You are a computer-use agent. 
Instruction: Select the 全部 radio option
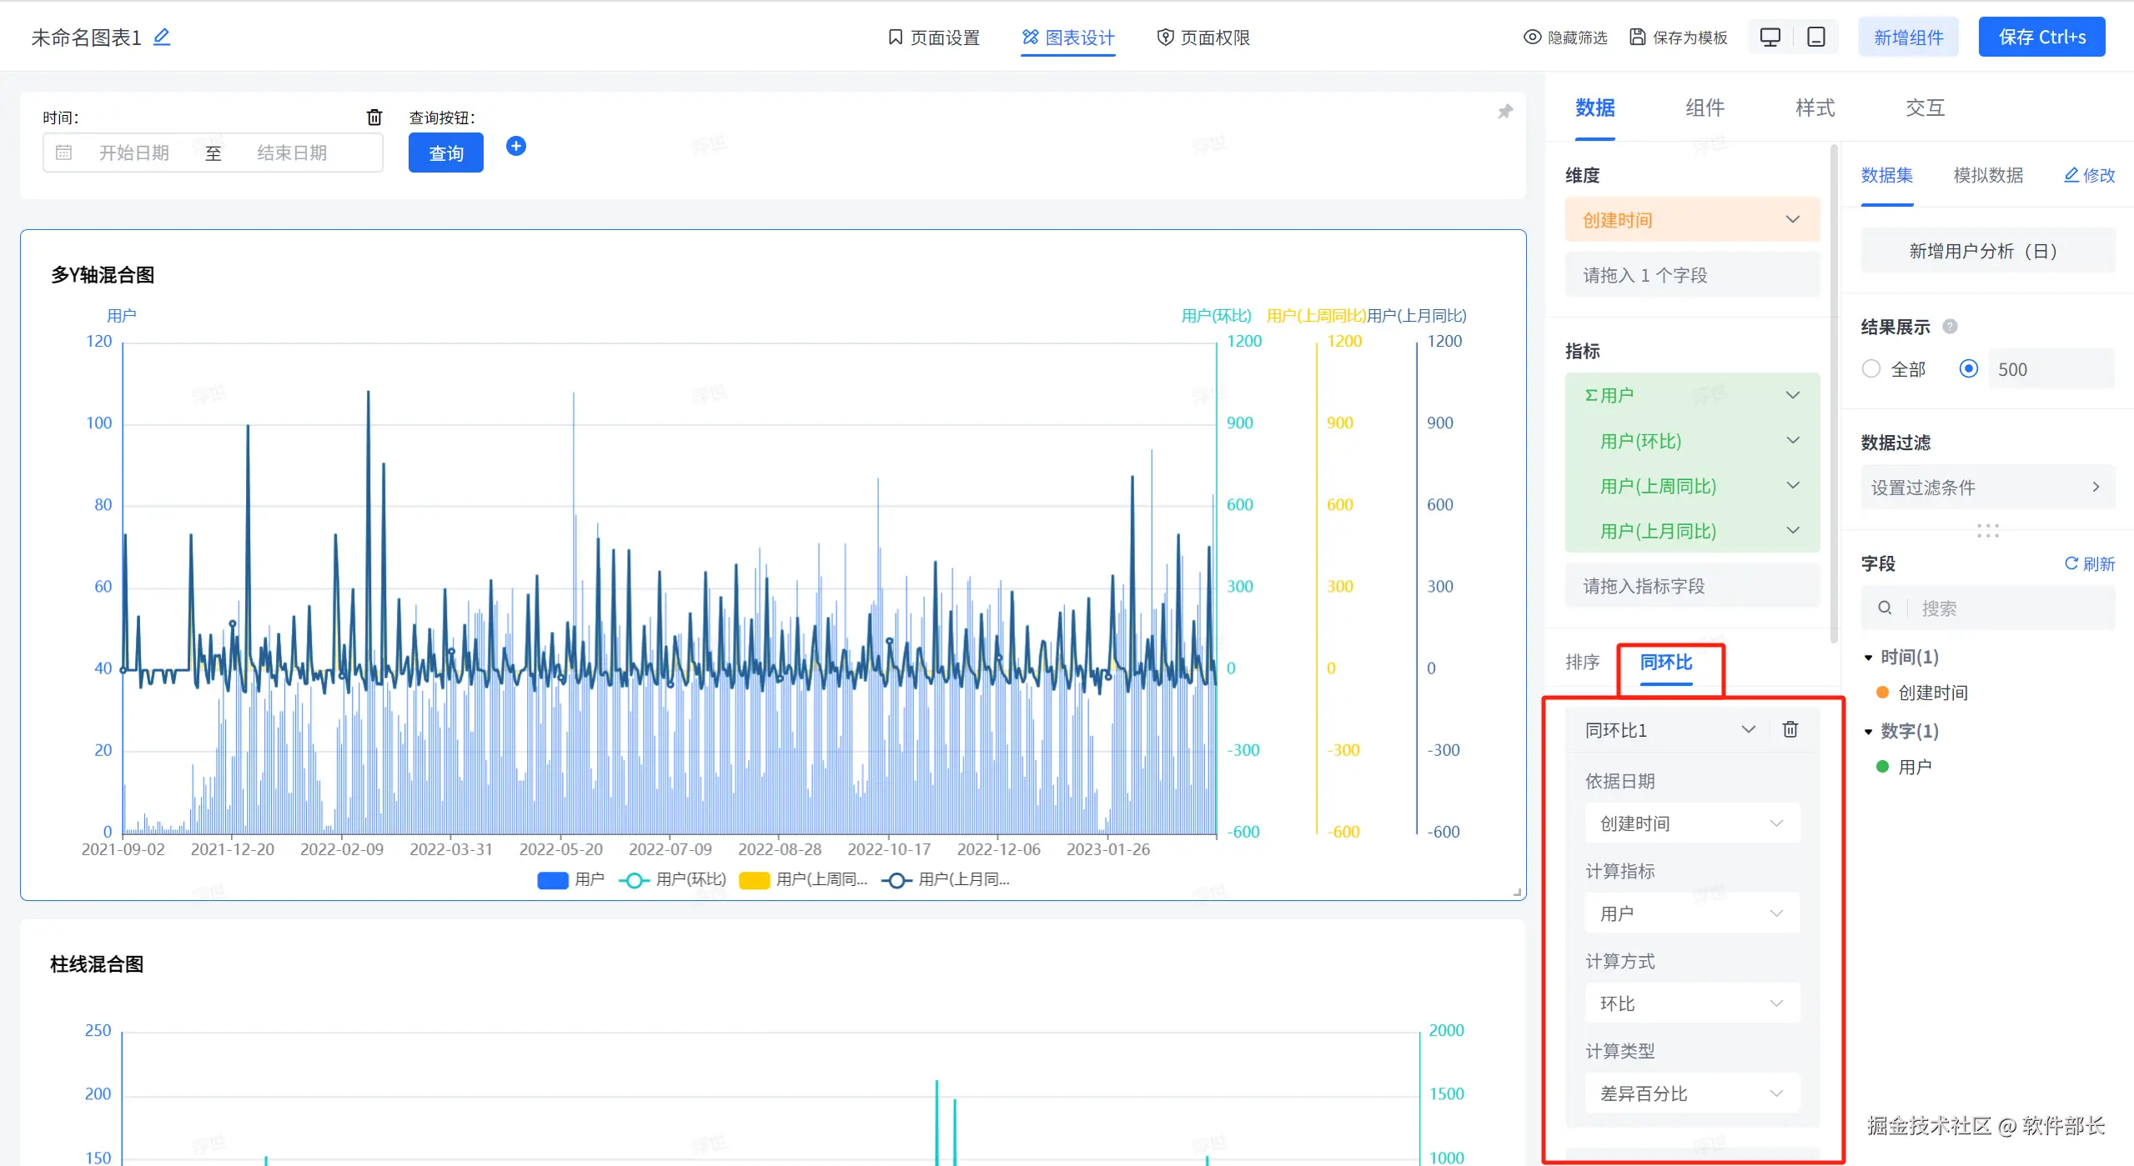click(x=1871, y=369)
